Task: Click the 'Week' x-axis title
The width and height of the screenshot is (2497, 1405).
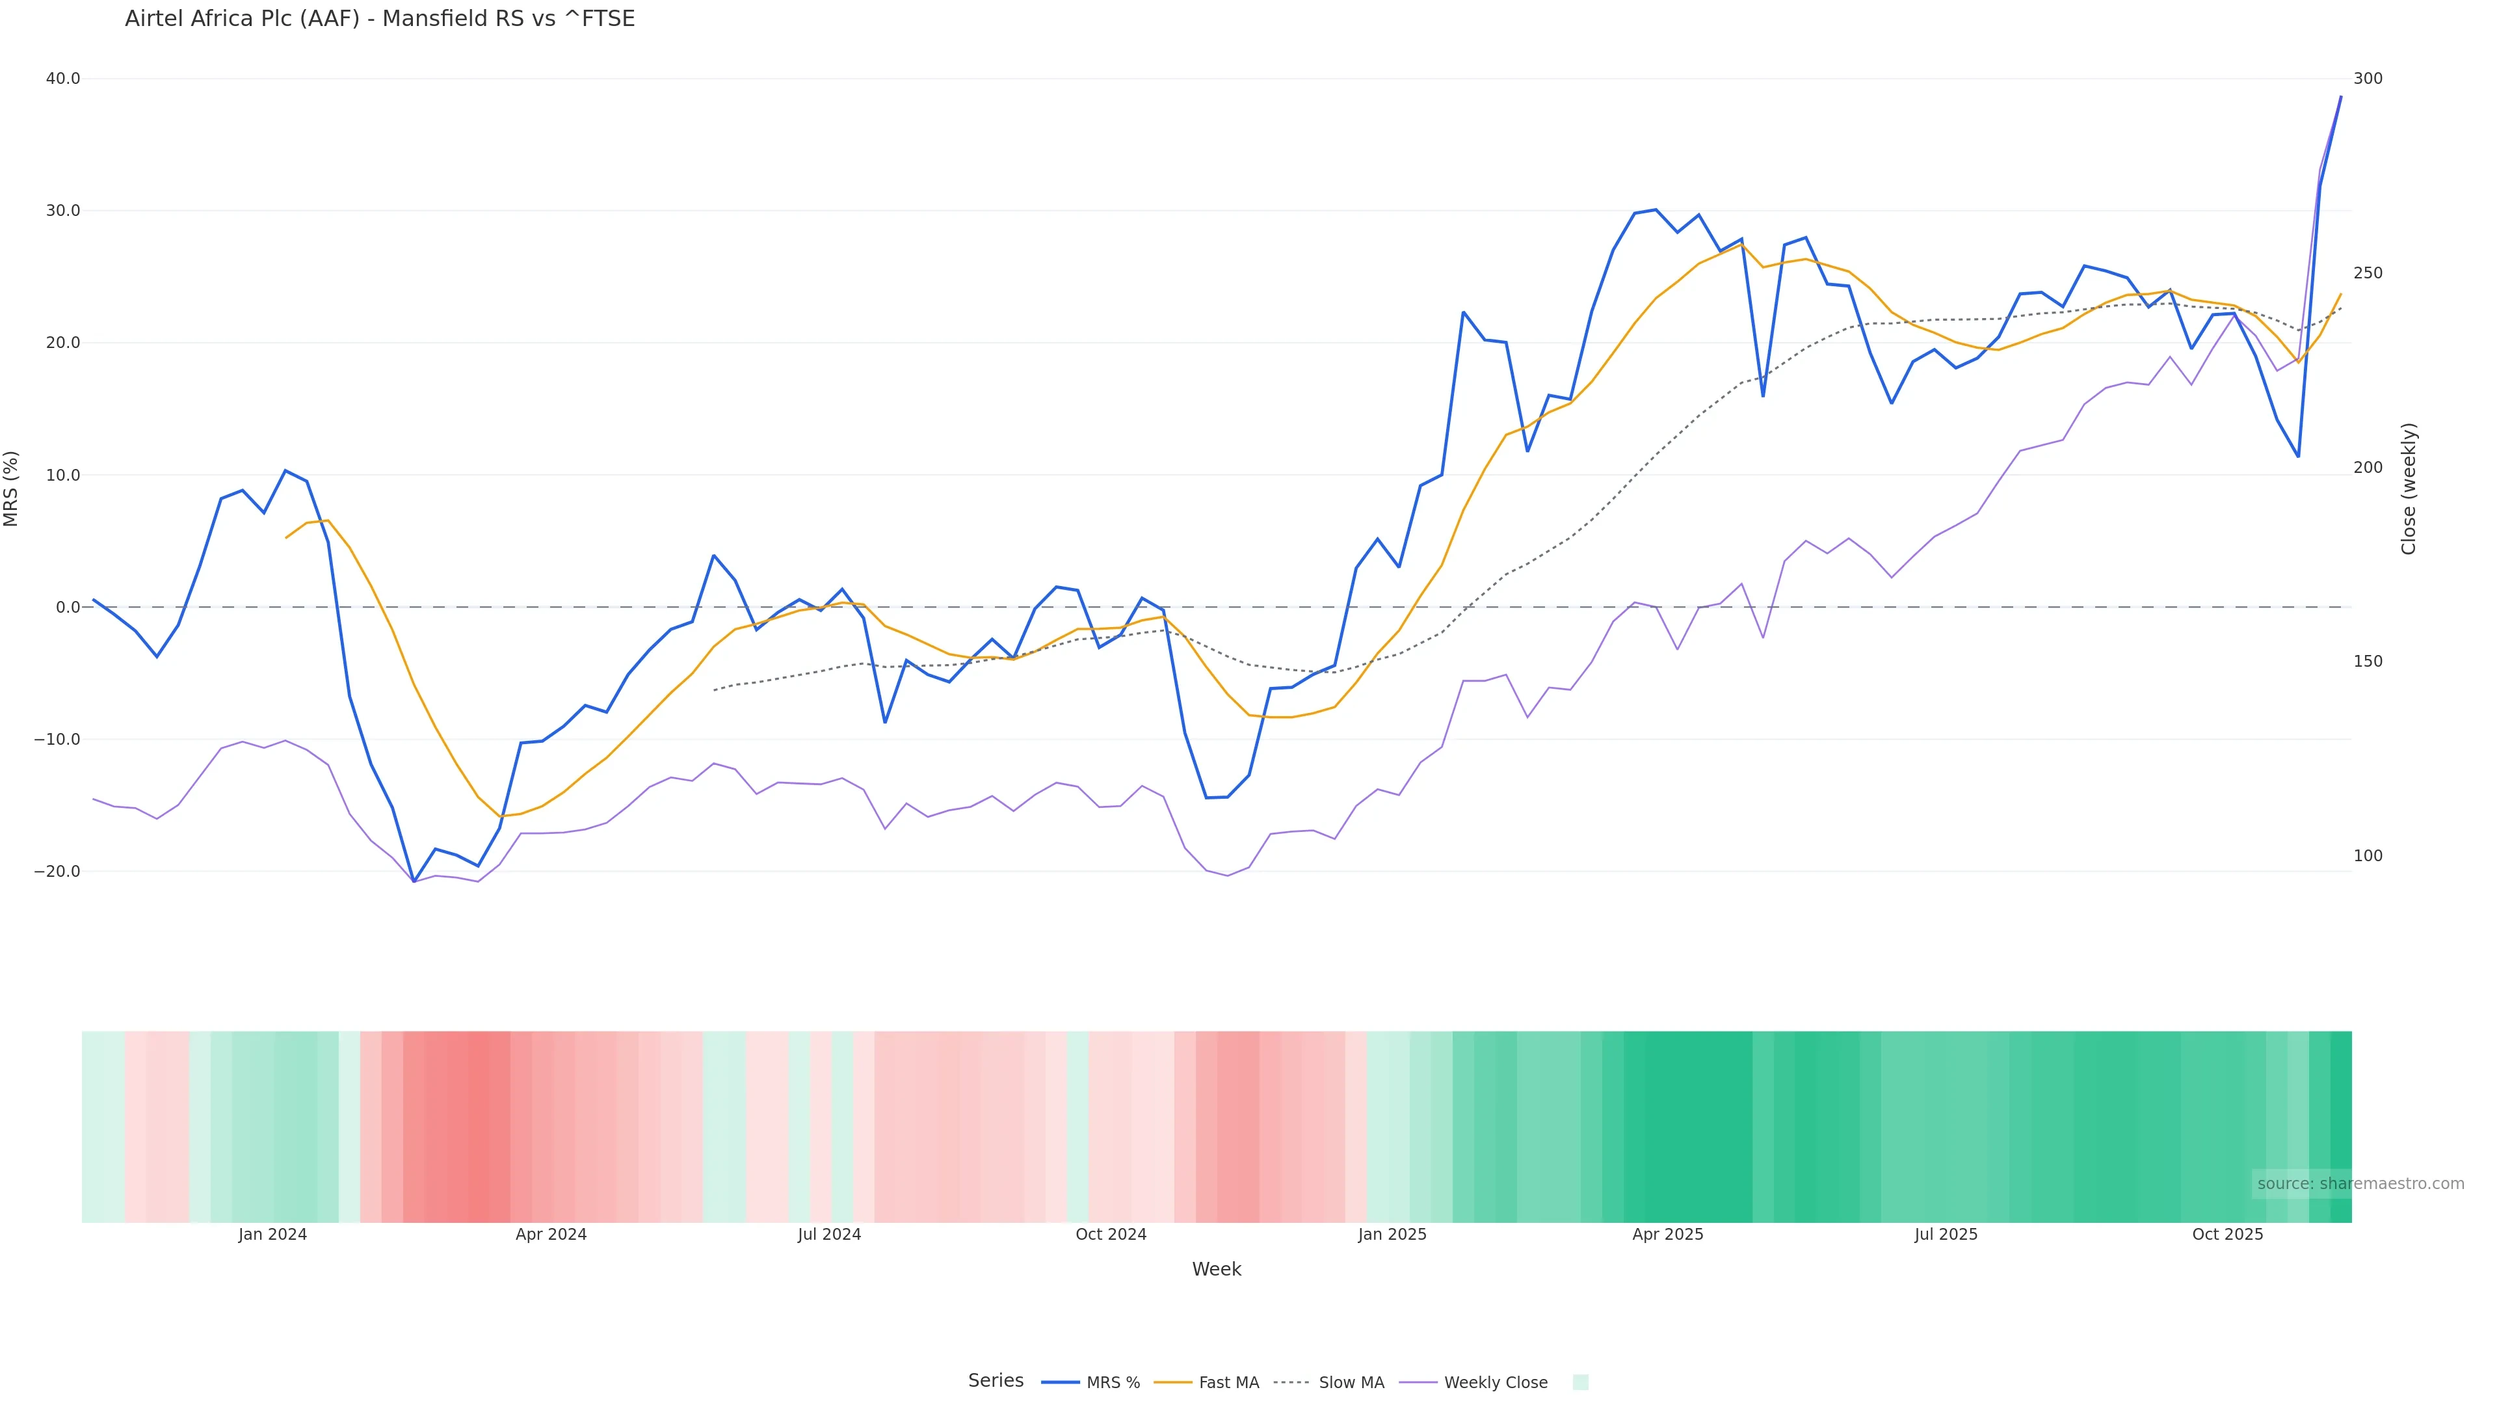Action: [x=1215, y=1269]
